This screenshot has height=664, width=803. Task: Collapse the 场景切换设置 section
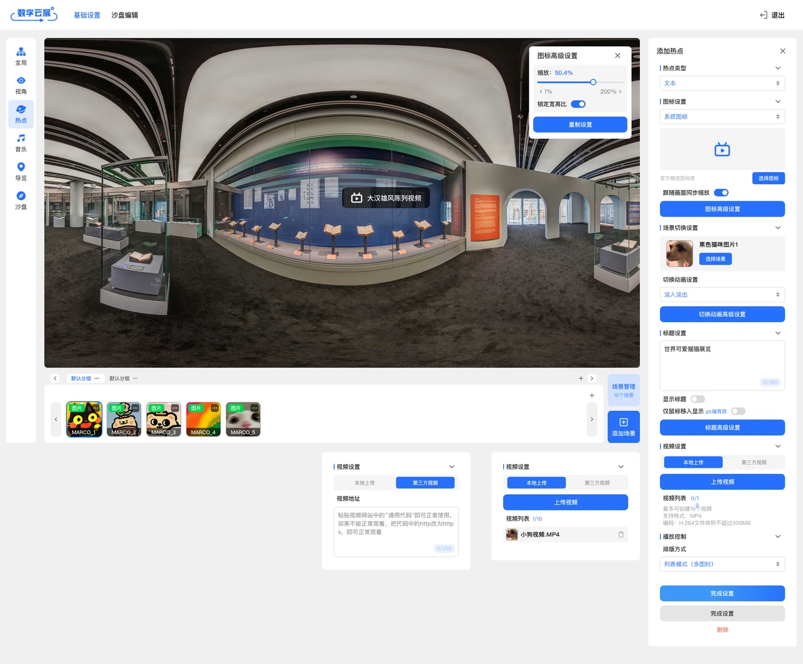click(778, 228)
